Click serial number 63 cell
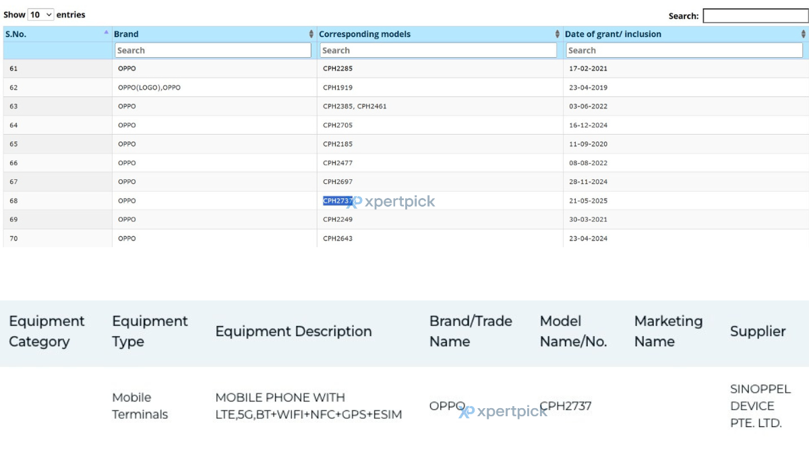The height and width of the screenshot is (458, 809). (x=58, y=106)
